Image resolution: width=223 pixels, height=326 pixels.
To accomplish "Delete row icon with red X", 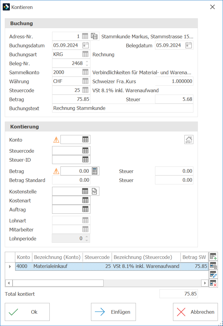I will [x=213, y=283].
